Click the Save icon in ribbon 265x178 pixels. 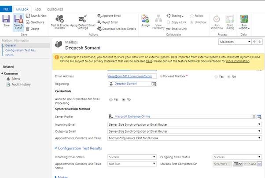(6, 21)
